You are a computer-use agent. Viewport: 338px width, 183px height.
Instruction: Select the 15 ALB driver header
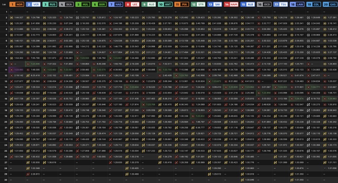(248, 4)
